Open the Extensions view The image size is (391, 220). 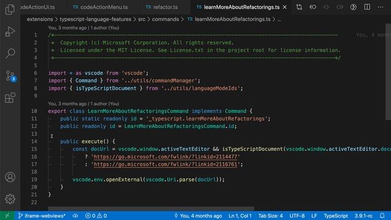10,98
